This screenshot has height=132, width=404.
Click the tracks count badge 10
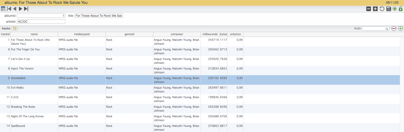[14, 28]
